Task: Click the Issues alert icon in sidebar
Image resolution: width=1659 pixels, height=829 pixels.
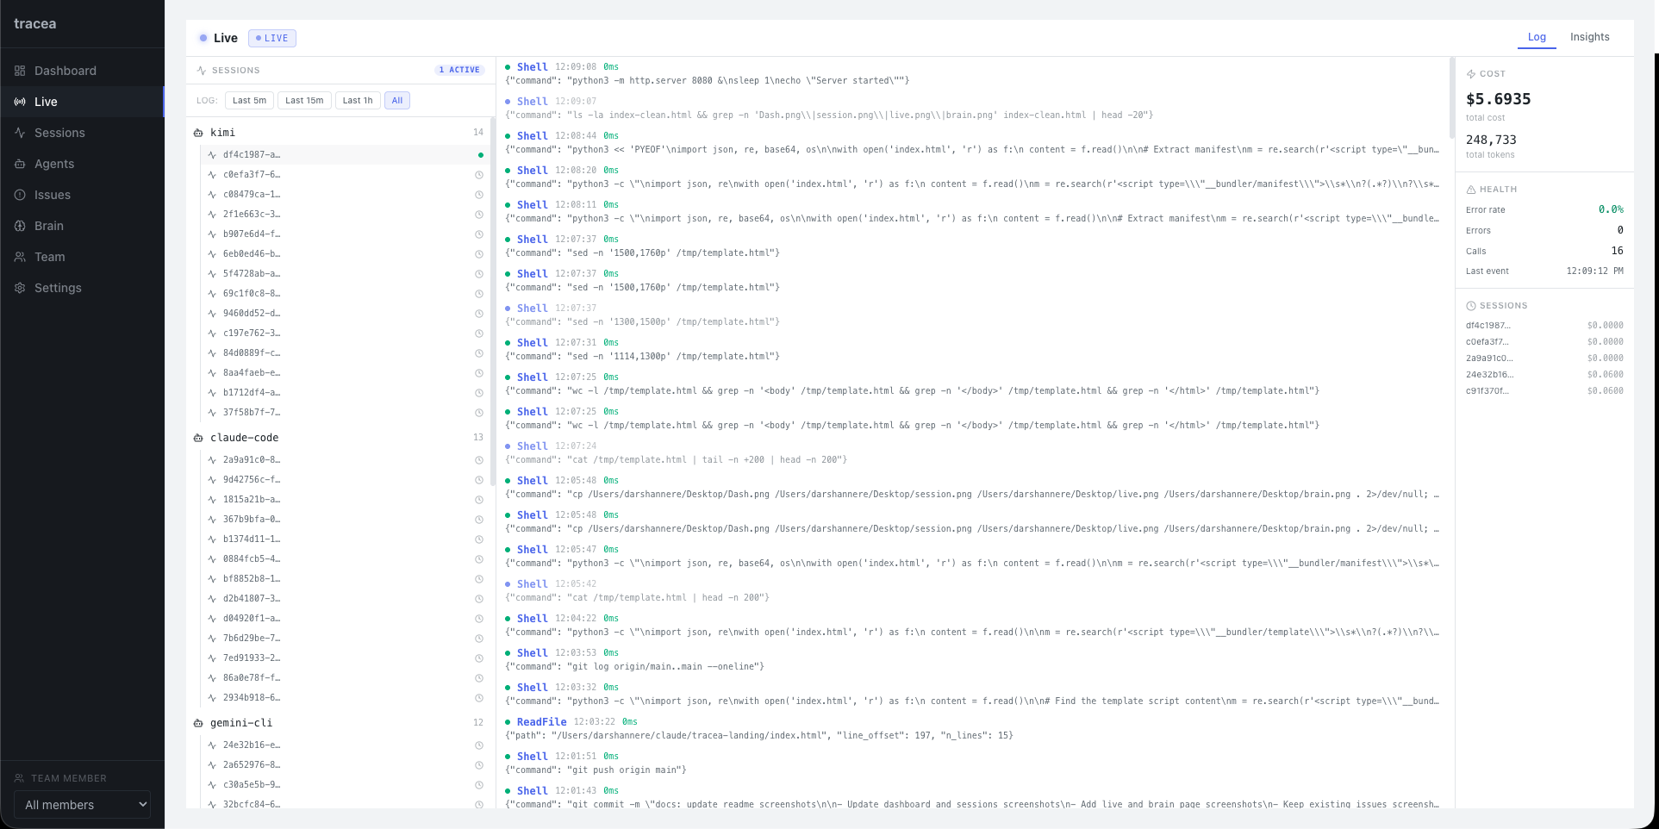Action: click(20, 195)
